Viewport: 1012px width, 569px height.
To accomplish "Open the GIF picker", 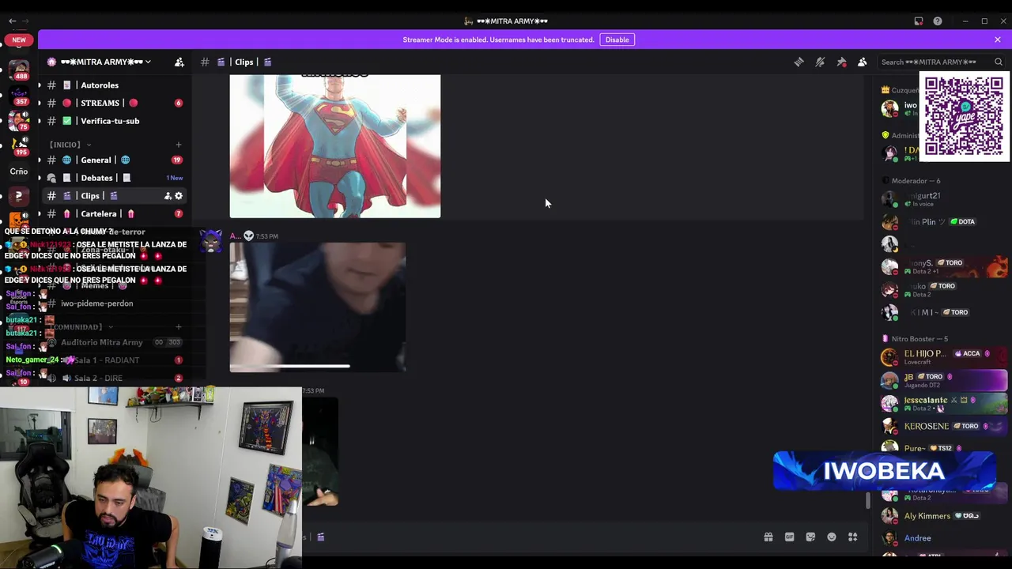I will [x=789, y=537].
